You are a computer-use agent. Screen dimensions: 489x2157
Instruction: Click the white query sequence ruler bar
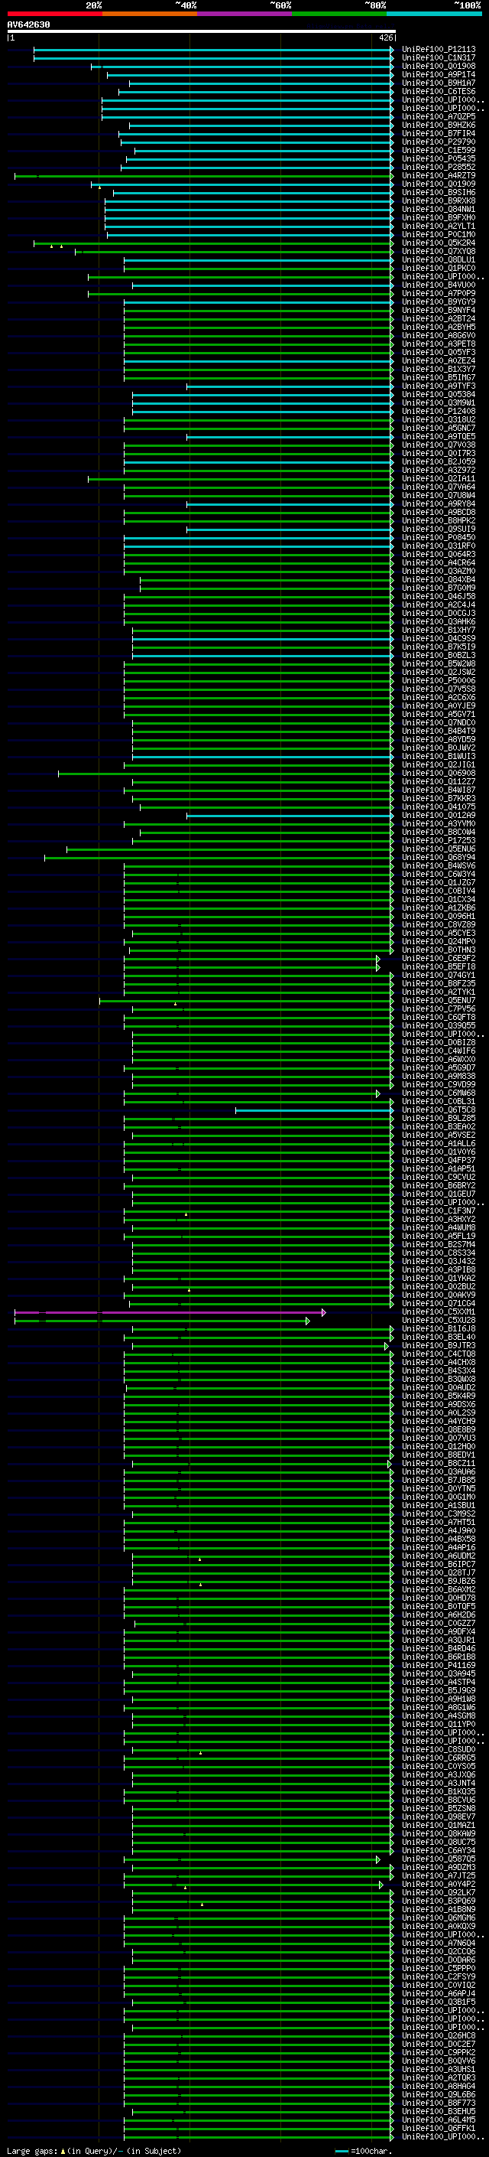[201, 31]
